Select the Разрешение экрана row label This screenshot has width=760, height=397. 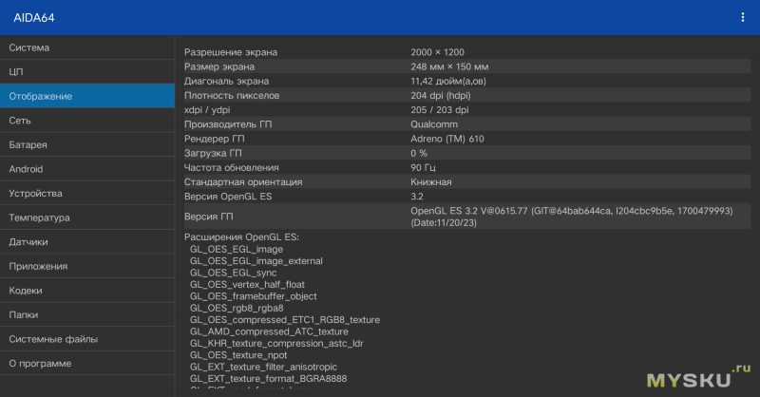[x=231, y=52]
